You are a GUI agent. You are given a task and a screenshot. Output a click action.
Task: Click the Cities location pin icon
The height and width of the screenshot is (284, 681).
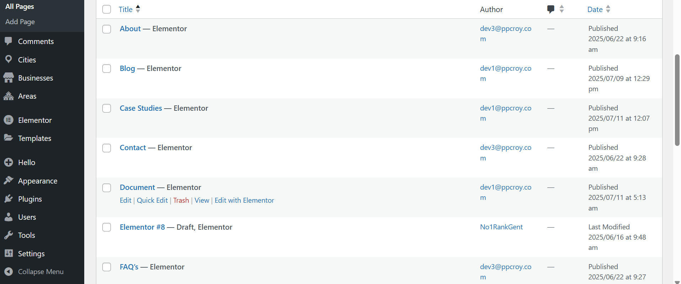click(9, 59)
